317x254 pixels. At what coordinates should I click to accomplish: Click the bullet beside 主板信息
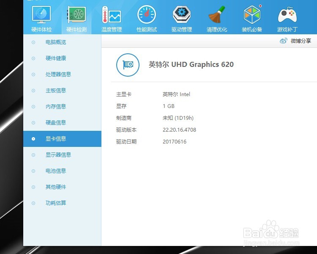33,91
